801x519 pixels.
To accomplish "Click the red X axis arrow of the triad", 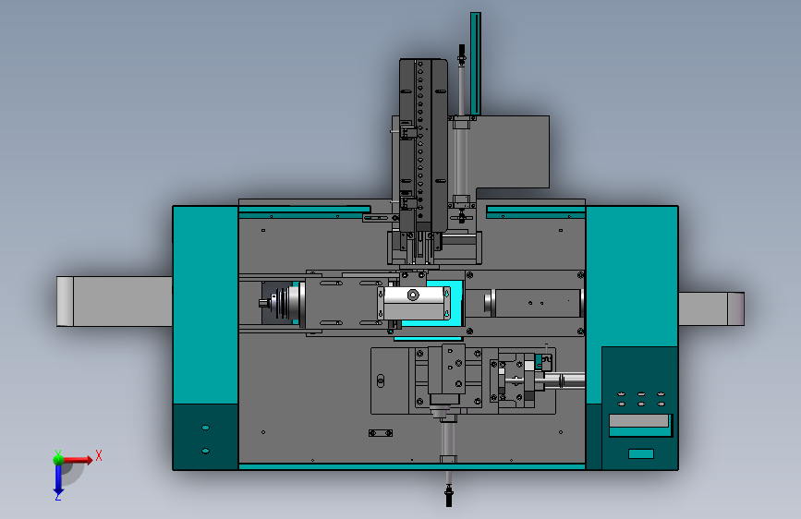I will pos(79,460).
